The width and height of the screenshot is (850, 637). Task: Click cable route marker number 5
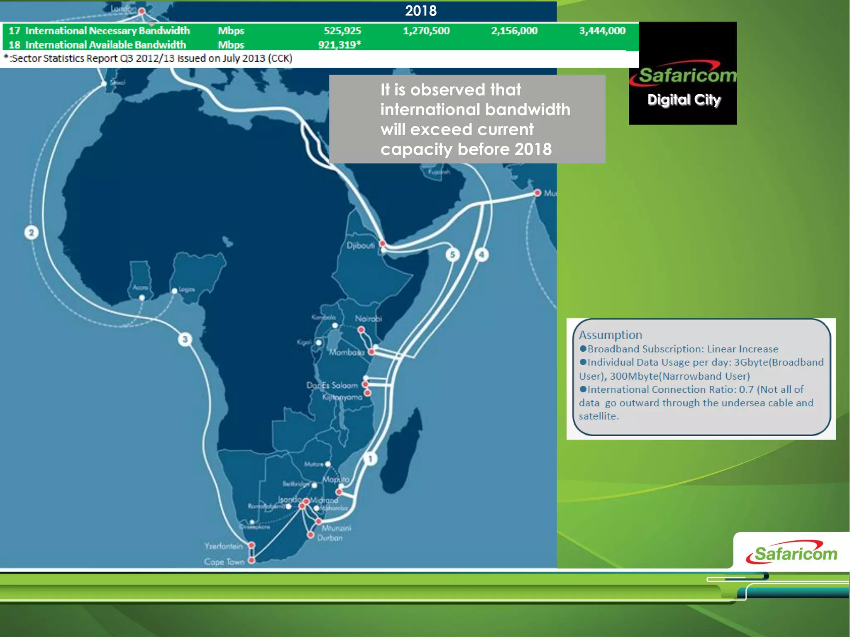coord(452,254)
